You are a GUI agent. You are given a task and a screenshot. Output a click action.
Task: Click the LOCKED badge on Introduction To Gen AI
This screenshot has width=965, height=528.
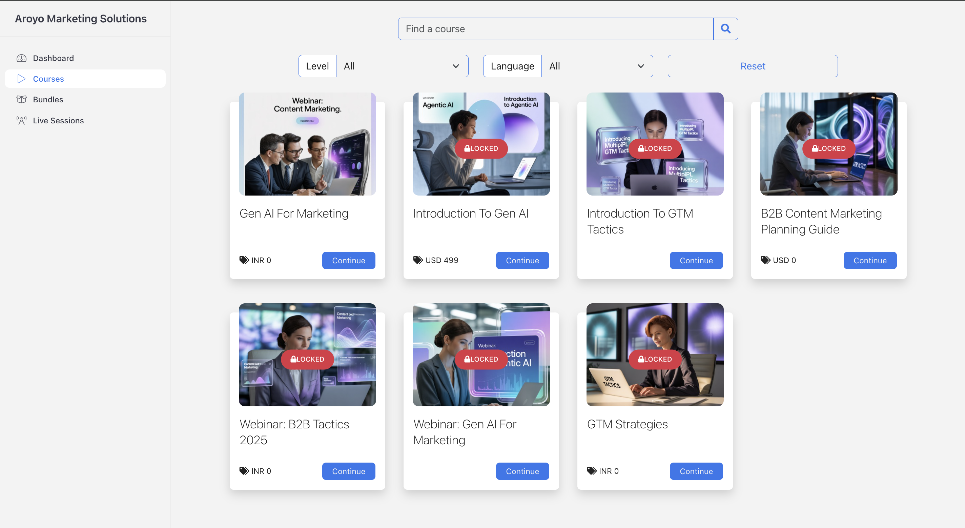coord(481,148)
